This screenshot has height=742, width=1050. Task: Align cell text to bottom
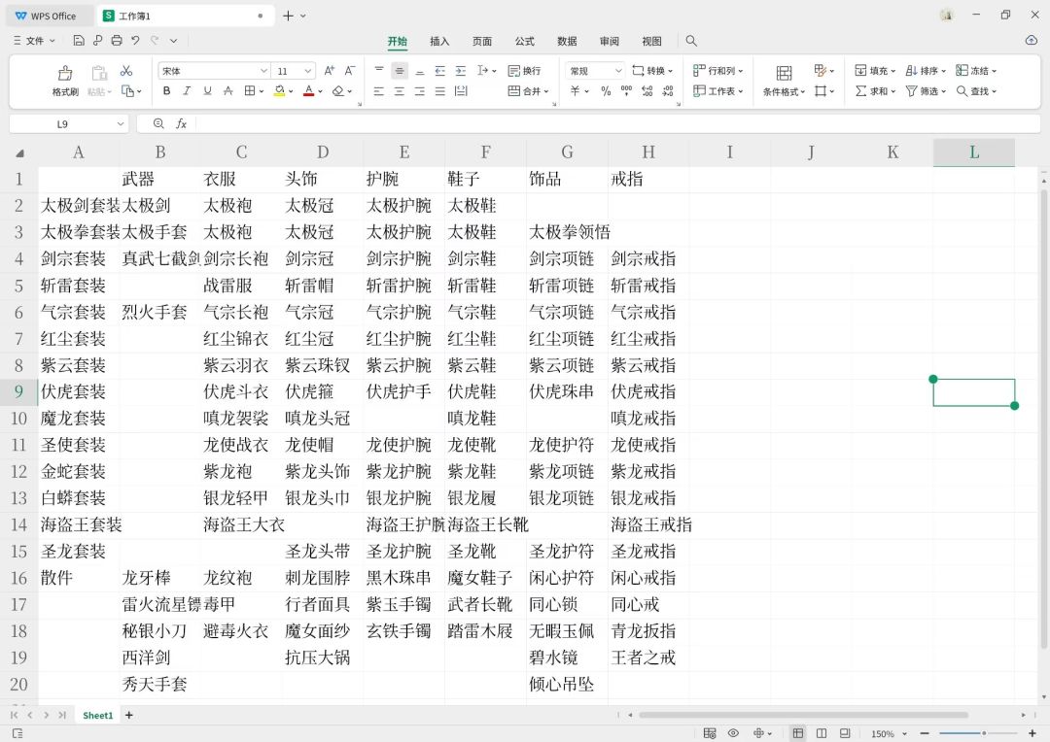click(420, 70)
